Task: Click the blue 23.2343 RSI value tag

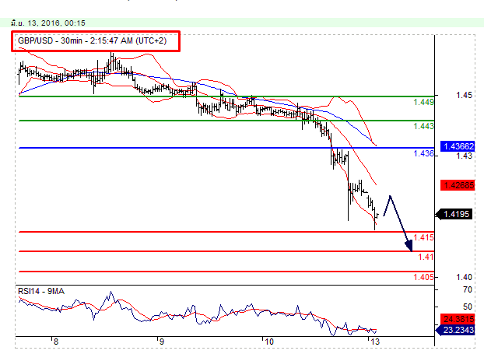Action: pos(456,330)
